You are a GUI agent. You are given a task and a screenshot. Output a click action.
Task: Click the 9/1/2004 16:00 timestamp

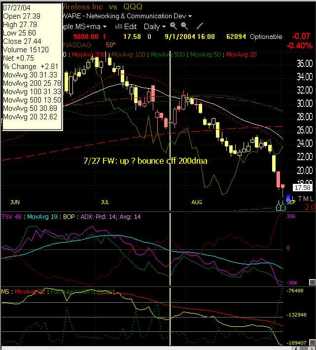(x=190, y=36)
